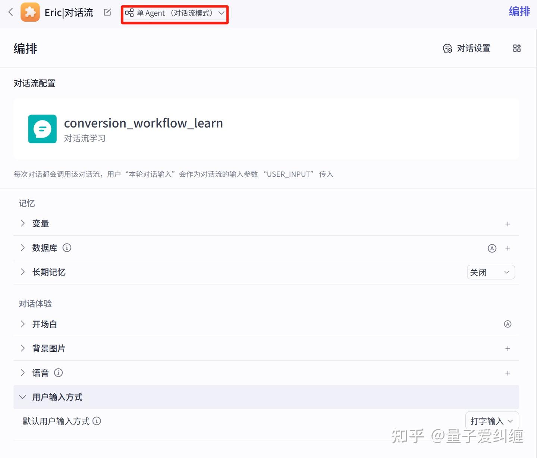Click the auto A icon on 开场白 row
Viewport: 537px width, 458px height.
(508, 324)
